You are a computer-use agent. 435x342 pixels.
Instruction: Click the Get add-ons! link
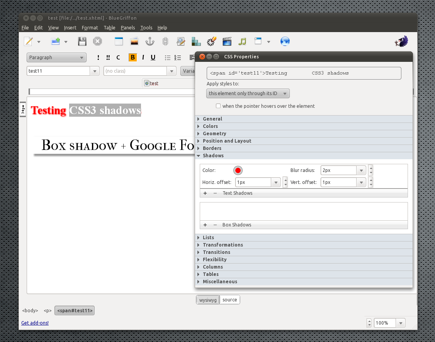click(x=35, y=323)
